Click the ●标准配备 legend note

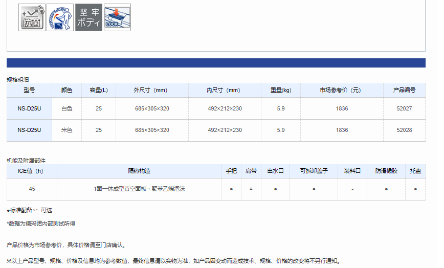tap(30, 210)
